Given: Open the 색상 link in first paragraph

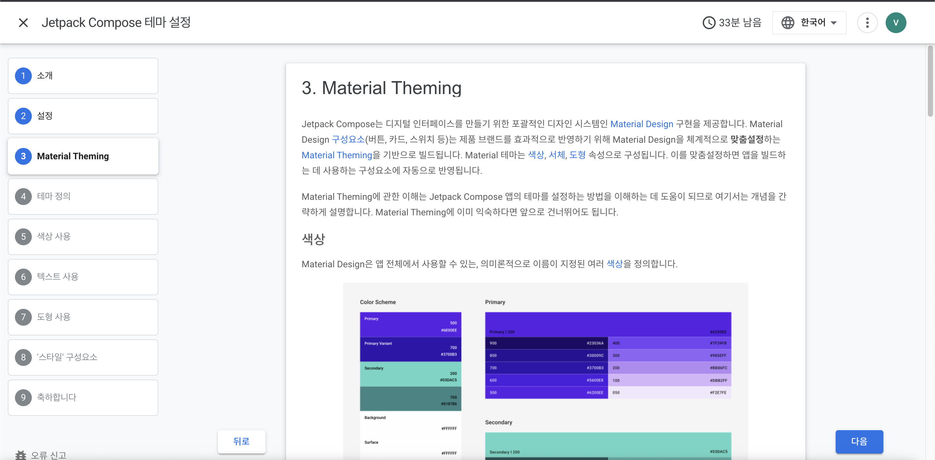Looking at the screenshot, I should pos(536,155).
